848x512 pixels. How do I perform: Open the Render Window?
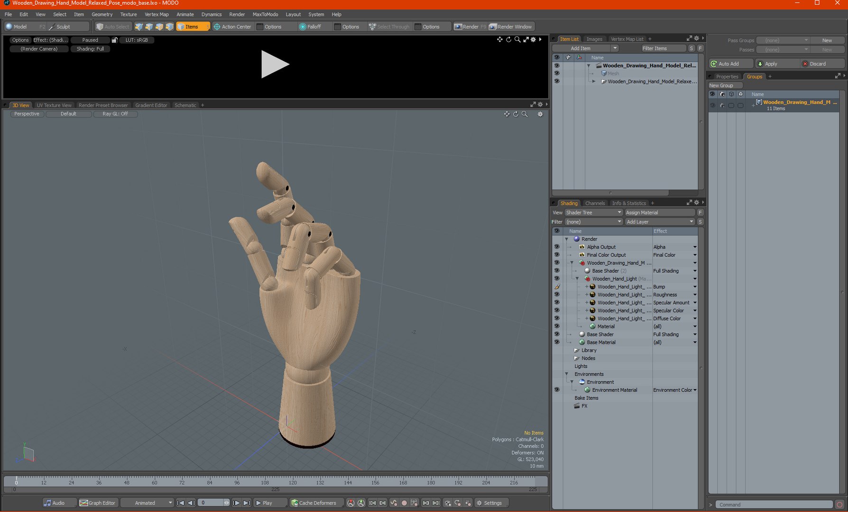click(511, 27)
